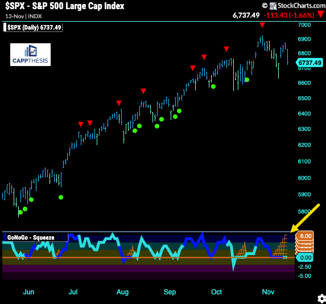The image size is (326, 304).
Task: Click the red down-arrow beside the percent change
Action: [321, 14]
